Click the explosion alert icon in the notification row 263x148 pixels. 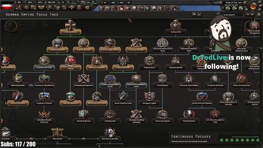121,8
